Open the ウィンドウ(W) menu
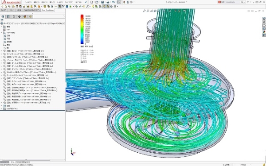This screenshot has height=166, width=266. pos(69,2)
